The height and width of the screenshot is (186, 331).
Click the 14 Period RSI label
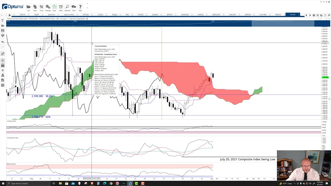pos(11,121)
